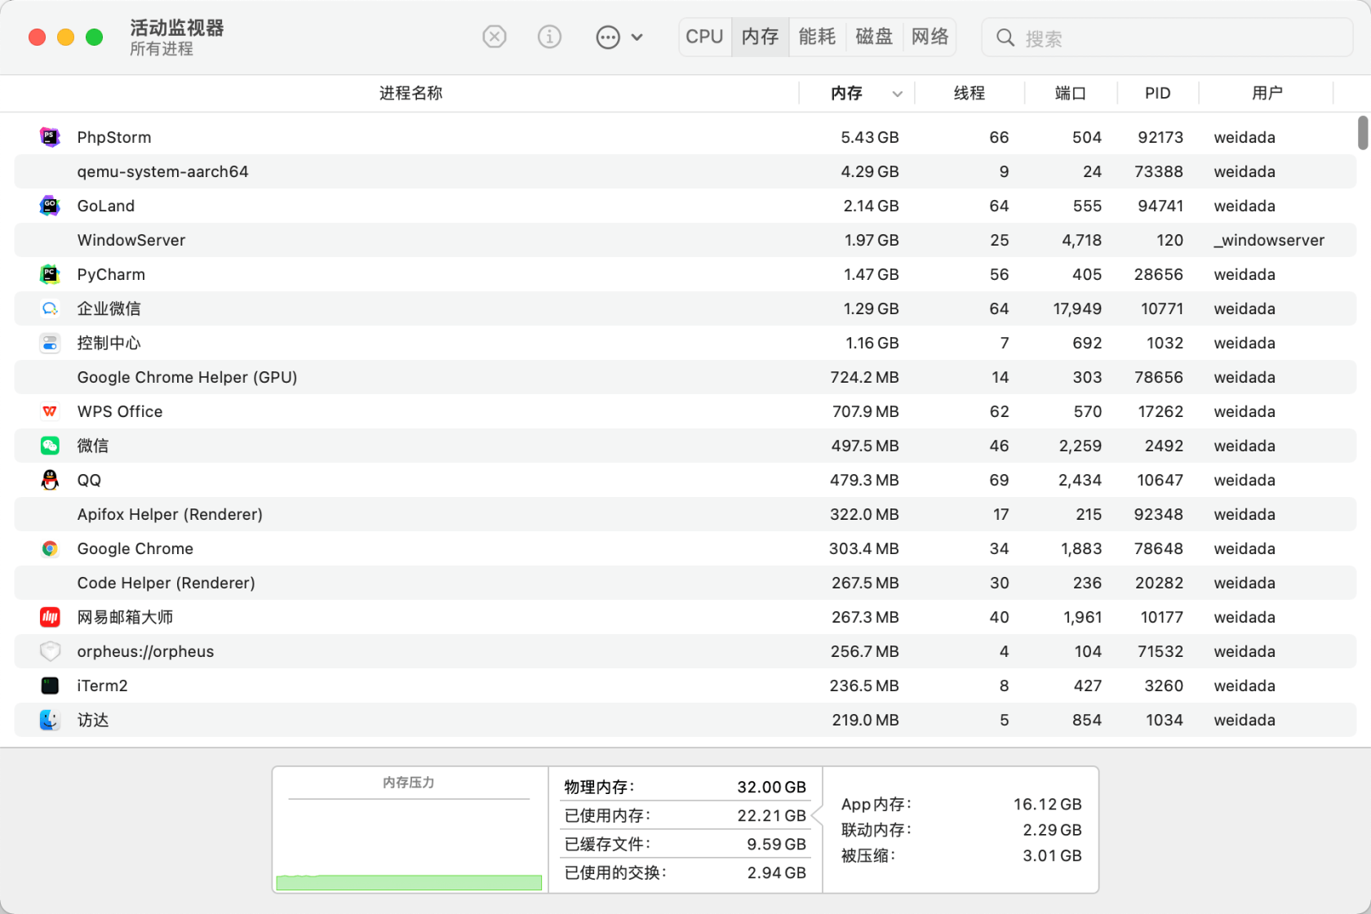Click the search magnifier icon

(x=1005, y=38)
